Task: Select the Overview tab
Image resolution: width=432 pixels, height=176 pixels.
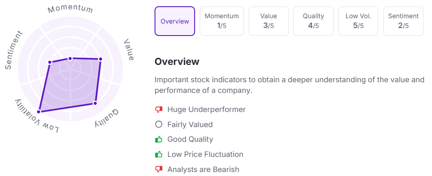Action: tap(175, 21)
